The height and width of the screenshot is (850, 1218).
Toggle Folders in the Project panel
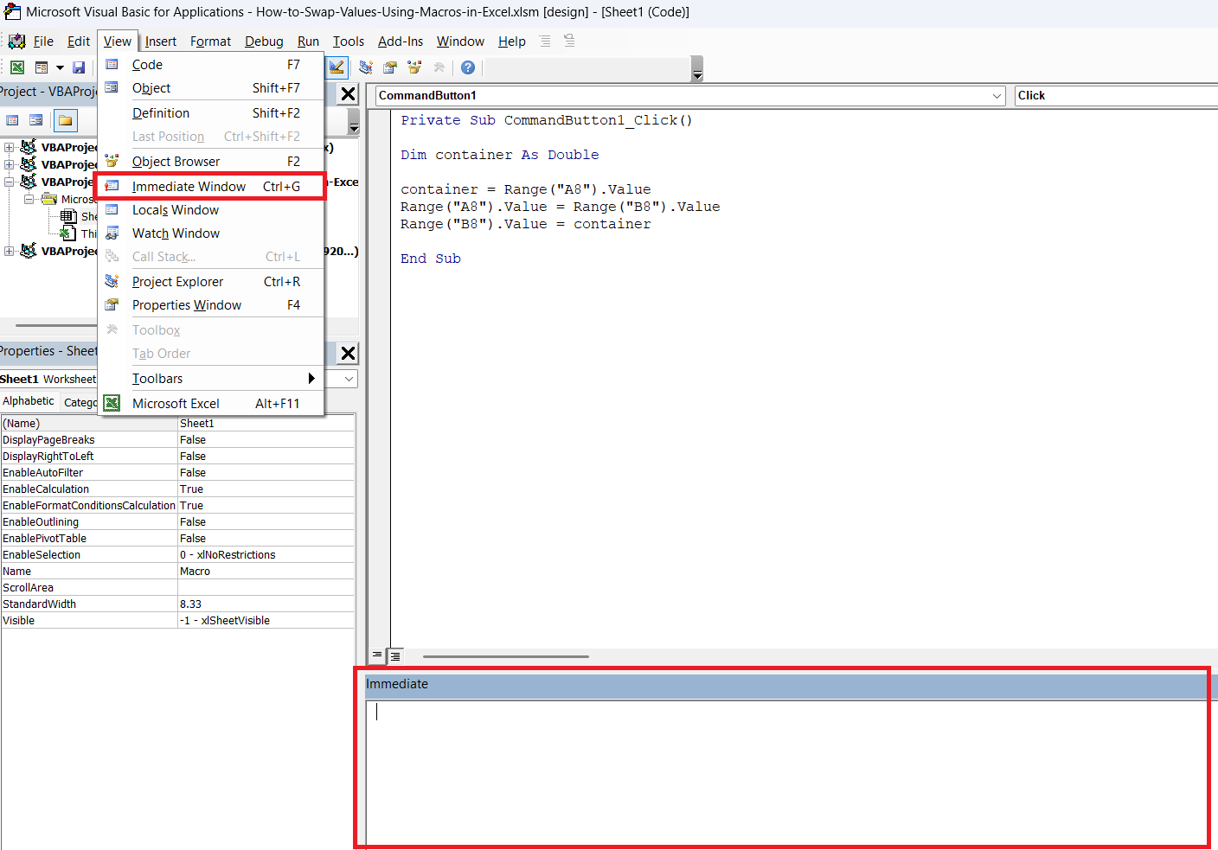(65, 120)
